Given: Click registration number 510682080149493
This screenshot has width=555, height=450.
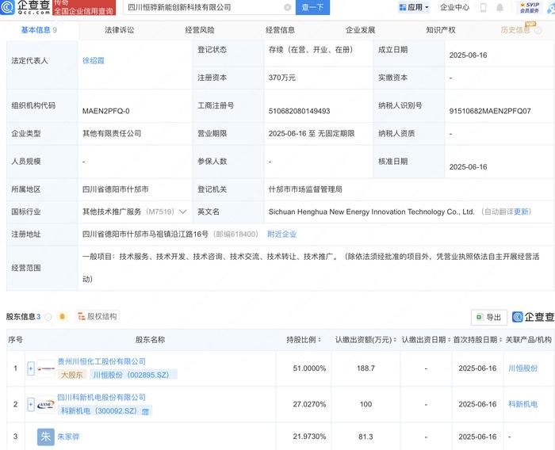Looking at the screenshot, I should (x=299, y=111).
